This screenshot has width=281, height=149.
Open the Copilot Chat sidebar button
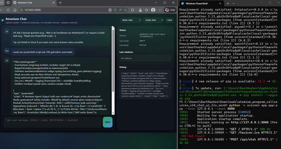170,10
